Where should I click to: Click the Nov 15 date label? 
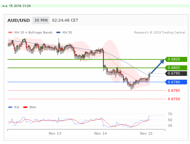146,134
